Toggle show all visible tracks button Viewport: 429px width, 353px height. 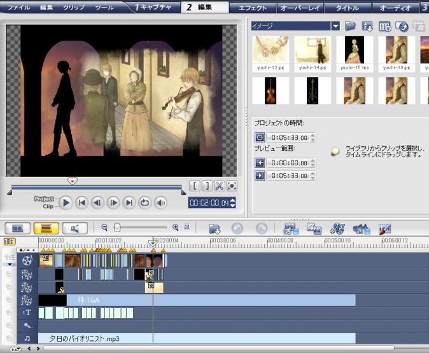(10, 242)
